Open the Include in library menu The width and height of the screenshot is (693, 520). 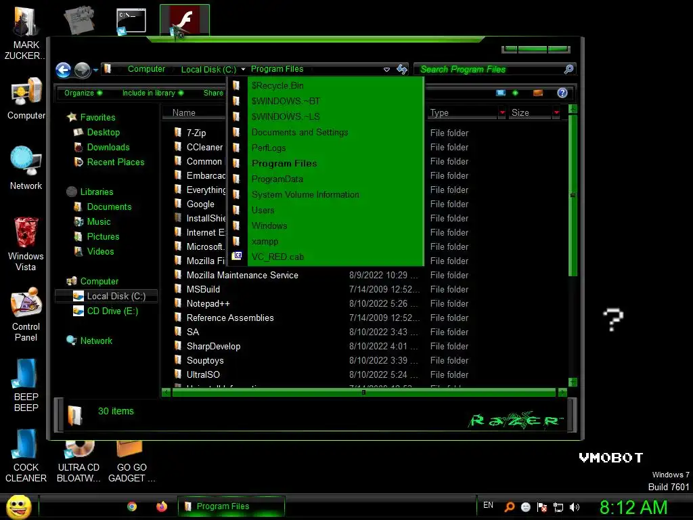152,93
